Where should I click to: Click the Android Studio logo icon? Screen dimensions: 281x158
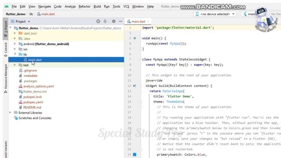7,7
